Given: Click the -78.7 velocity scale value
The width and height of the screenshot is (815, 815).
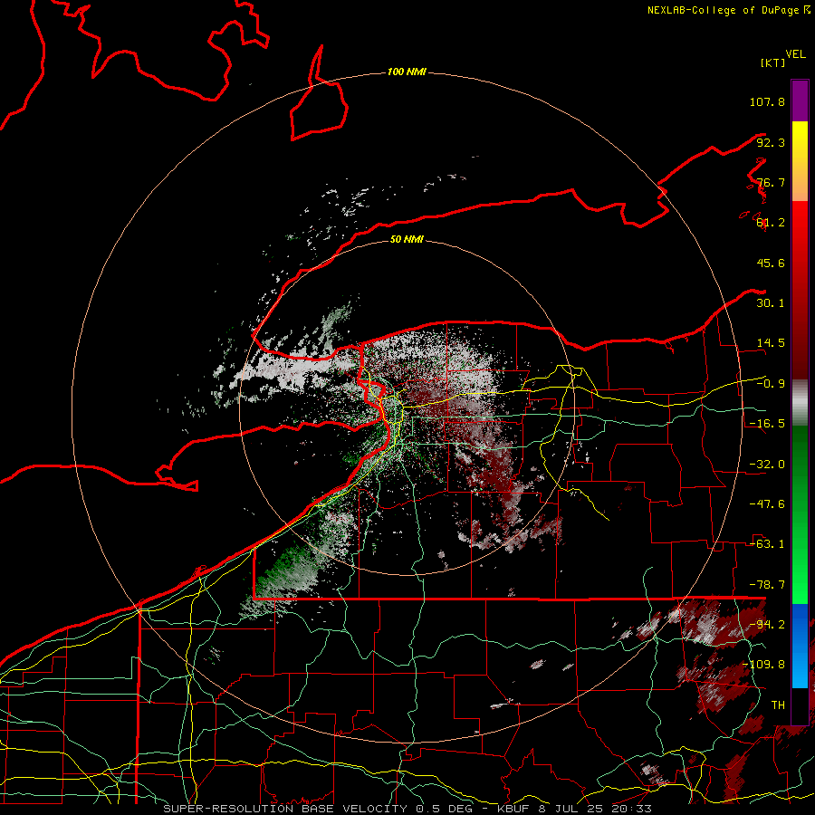Looking at the screenshot, I should click(x=767, y=585).
